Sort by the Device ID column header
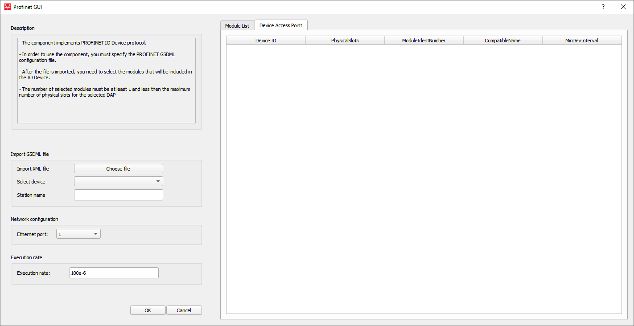Image resolution: width=634 pixels, height=326 pixels. (x=266, y=41)
